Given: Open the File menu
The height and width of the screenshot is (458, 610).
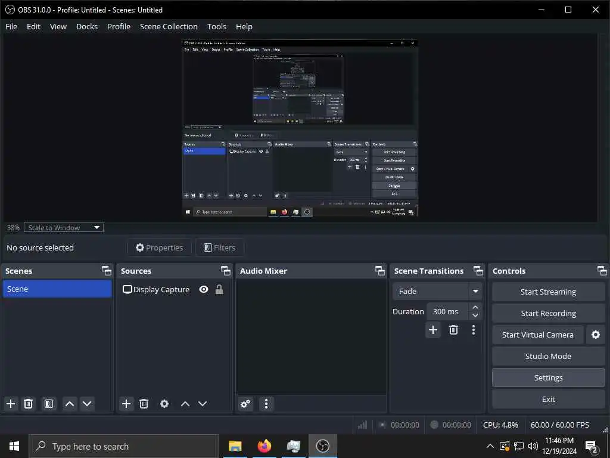Looking at the screenshot, I should (11, 26).
